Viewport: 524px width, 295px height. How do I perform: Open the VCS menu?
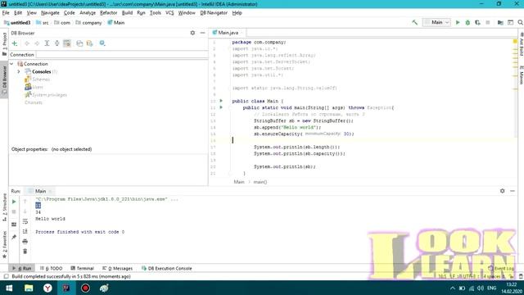(169, 13)
